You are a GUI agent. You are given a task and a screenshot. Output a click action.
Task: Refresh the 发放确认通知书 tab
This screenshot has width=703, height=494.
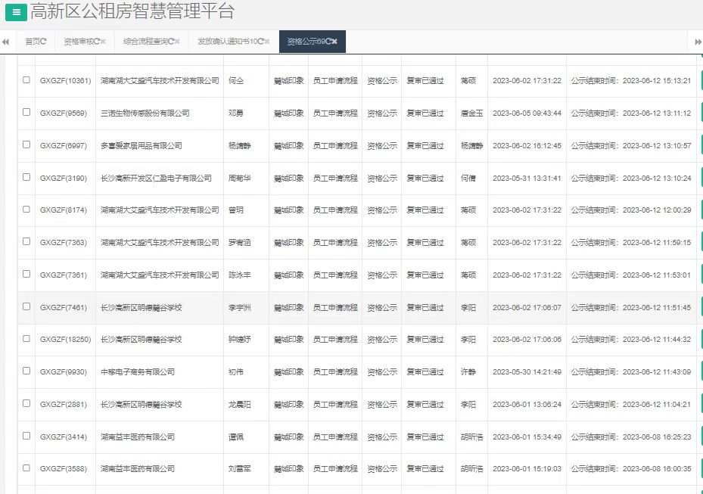(261, 42)
